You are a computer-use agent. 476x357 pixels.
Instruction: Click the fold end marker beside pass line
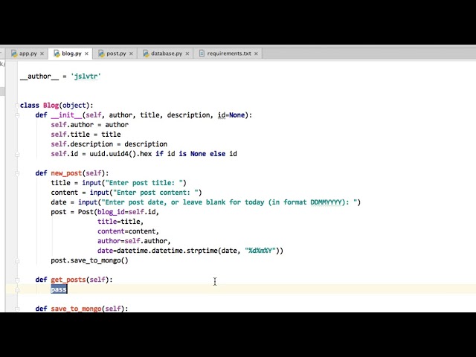coord(17,290)
